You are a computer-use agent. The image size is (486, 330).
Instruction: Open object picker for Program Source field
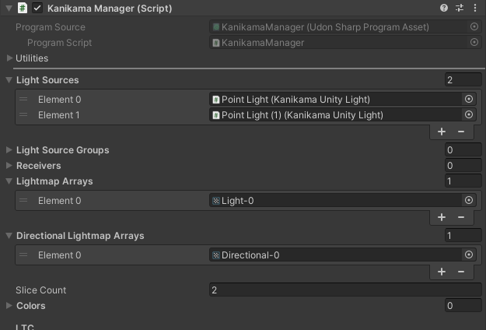click(474, 26)
